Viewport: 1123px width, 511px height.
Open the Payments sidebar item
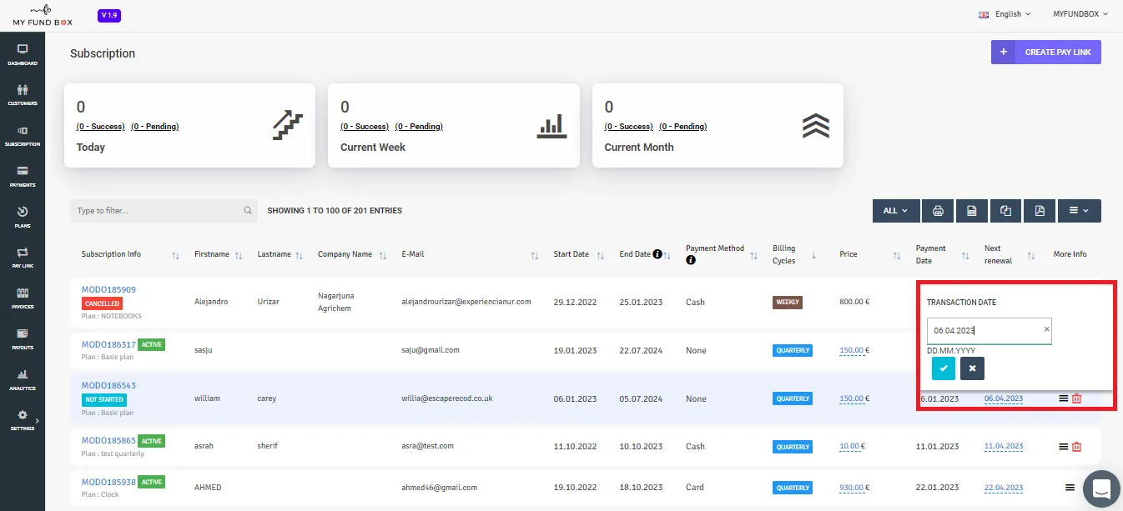click(23, 176)
